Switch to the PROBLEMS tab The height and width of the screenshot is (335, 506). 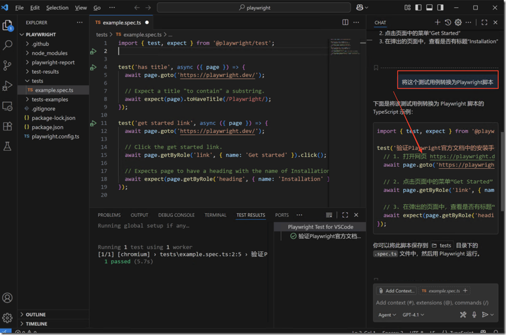click(x=109, y=215)
